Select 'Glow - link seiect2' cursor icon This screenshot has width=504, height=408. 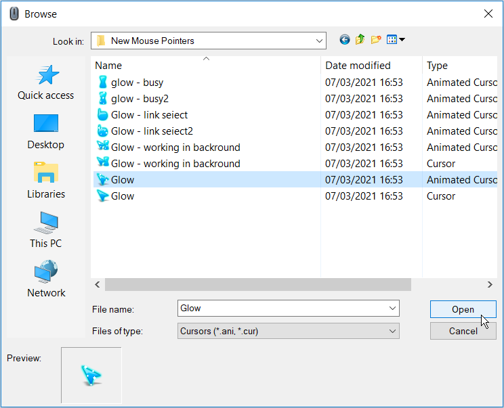point(102,131)
